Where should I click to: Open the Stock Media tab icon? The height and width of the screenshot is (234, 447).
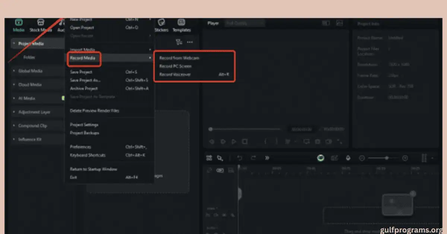tap(41, 23)
